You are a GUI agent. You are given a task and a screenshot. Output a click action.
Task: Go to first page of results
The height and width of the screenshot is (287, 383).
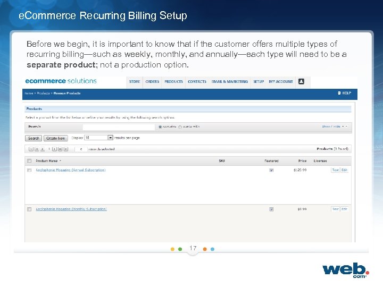point(31,149)
